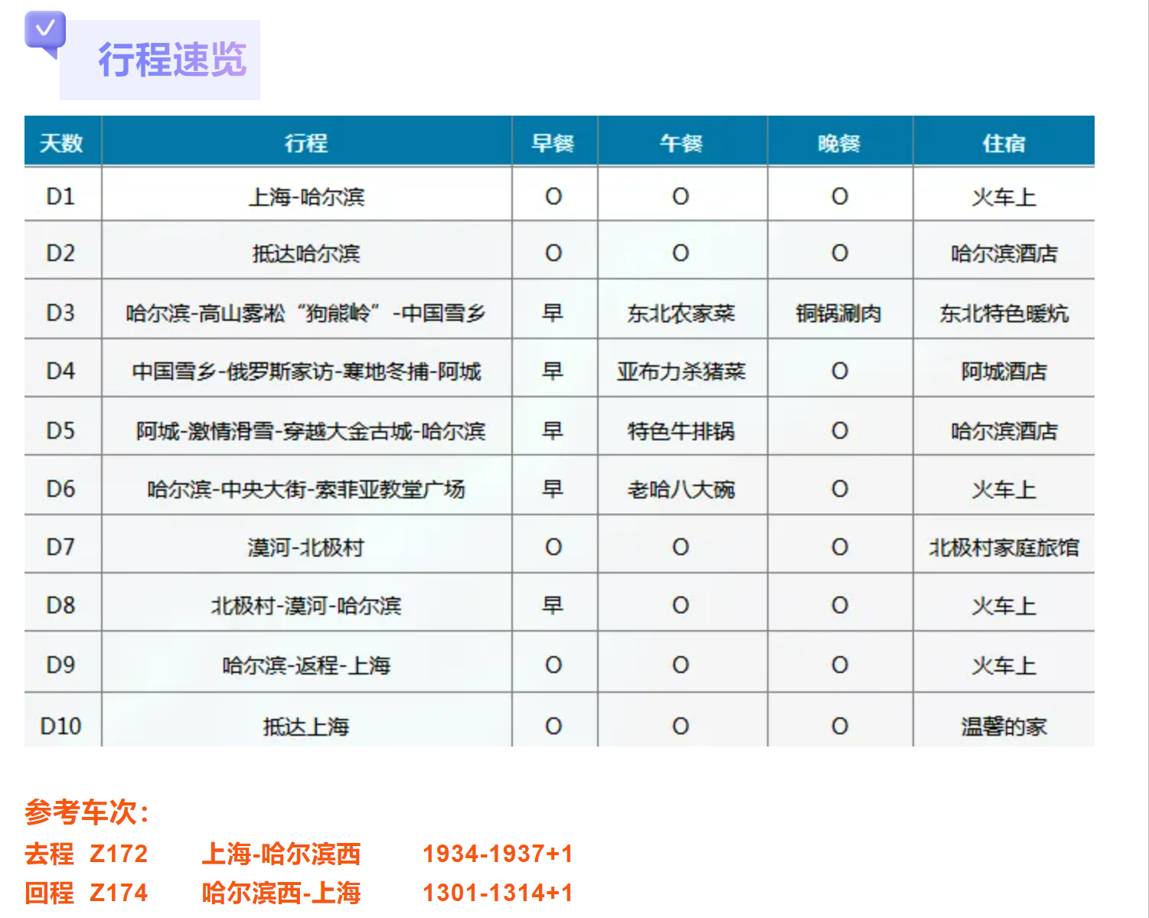The width and height of the screenshot is (1149, 918).
Task: Click the "住宿" column header
Action: [x=1004, y=142]
